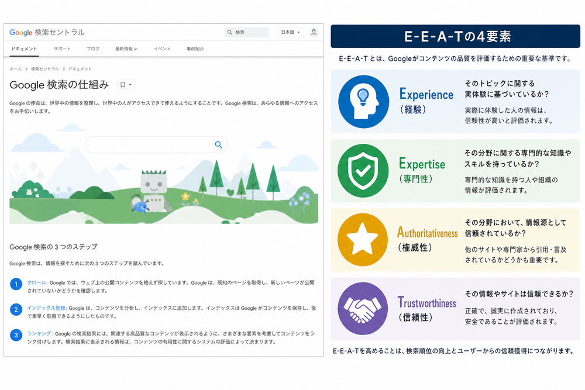Focus the 検索 header search field
This screenshot has width=585, height=390.
pyautogui.click(x=247, y=32)
